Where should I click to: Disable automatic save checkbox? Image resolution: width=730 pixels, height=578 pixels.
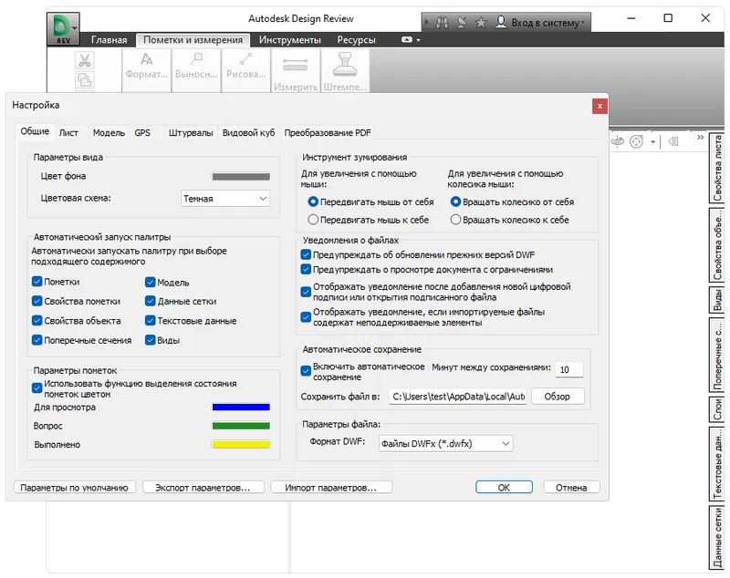point(306,371)
